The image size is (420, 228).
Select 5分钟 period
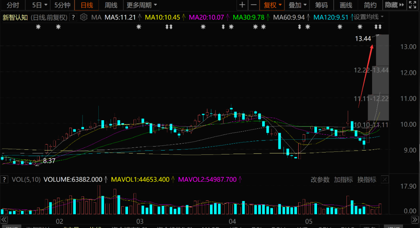[x=62, y=5]
